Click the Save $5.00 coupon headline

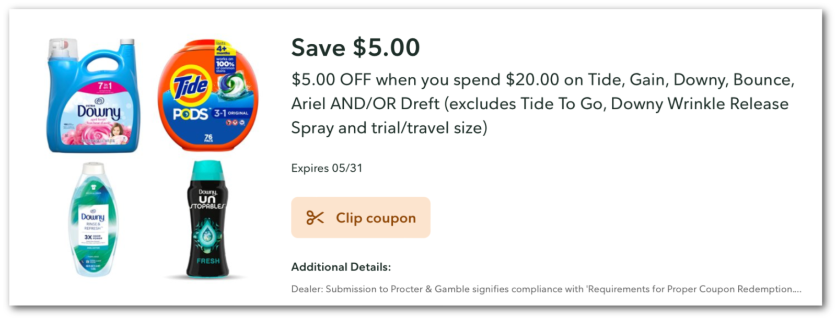click(354, 48)
